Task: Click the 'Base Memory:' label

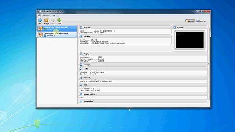Action: click(84, 40)
